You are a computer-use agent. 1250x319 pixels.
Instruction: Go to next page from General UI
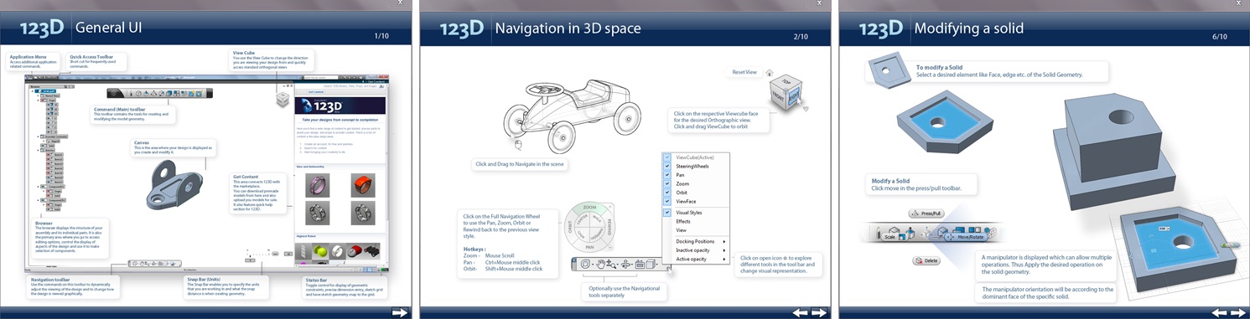coord(399,312)
